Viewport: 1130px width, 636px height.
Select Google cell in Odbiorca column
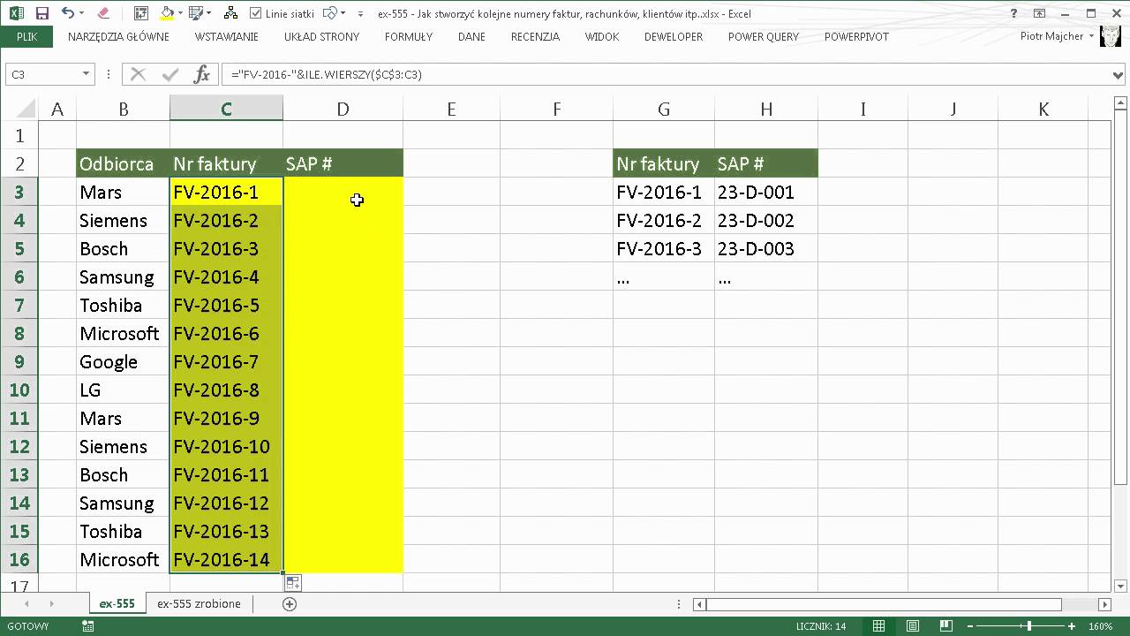[x=123, y=361]
